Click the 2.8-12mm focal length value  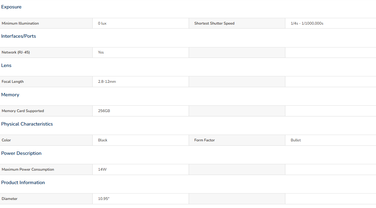click(107, 81)
